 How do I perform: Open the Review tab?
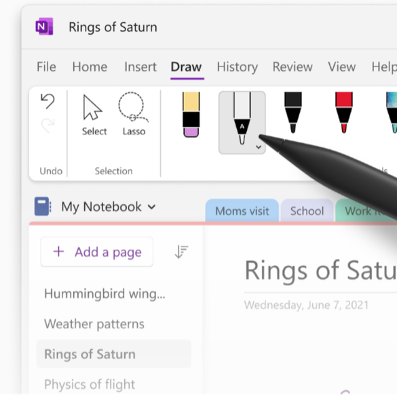pos(292,67)
